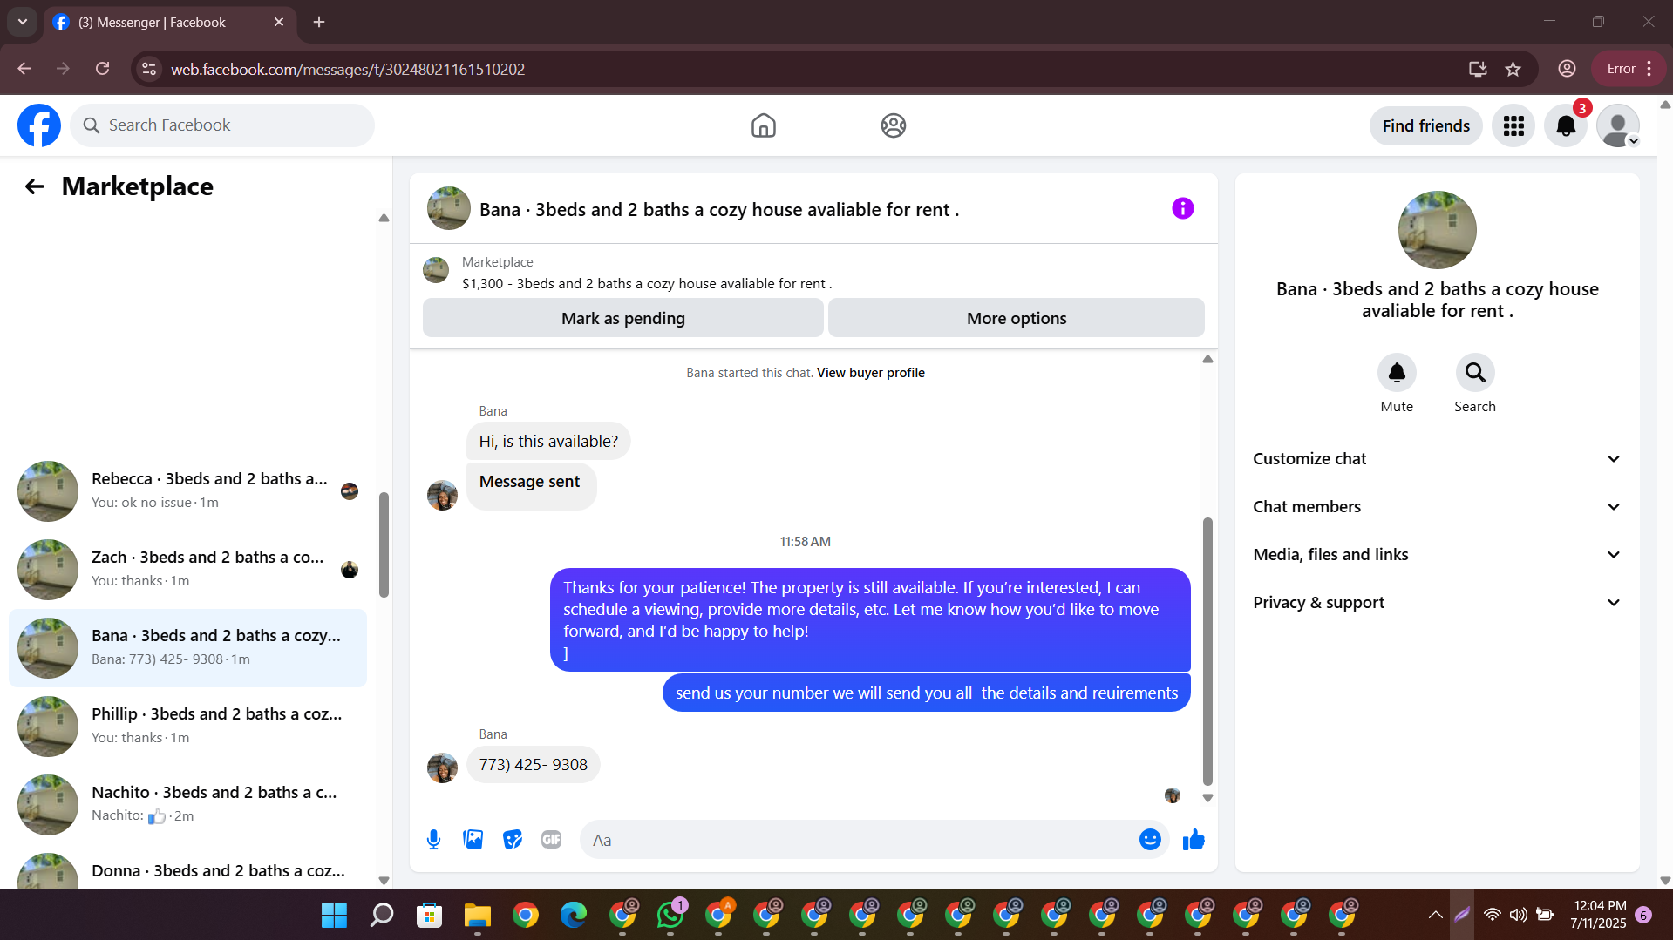1673x940 pixels.
Task: Open Rebecca's rental conversation
Action: [187, 491]
